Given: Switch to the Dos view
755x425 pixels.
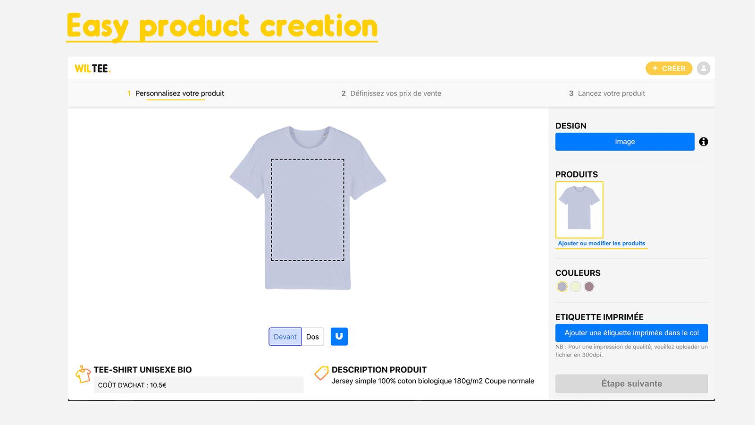Looking at the screenshot, I should pos(312,336).
